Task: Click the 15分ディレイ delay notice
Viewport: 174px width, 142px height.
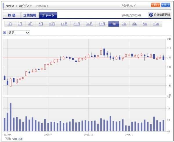Action: click(x=128, y=6)
